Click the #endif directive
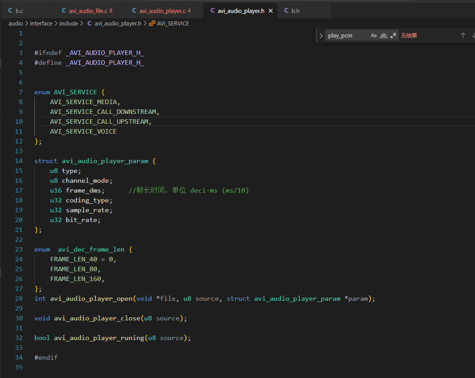 (x=46, y=357)
